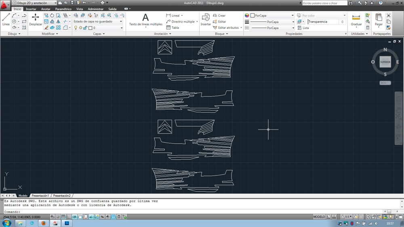Screen dimensions: 404x227
Task: Click the open file icon in quick access toolbar
Action: click(x=66, y=3)
